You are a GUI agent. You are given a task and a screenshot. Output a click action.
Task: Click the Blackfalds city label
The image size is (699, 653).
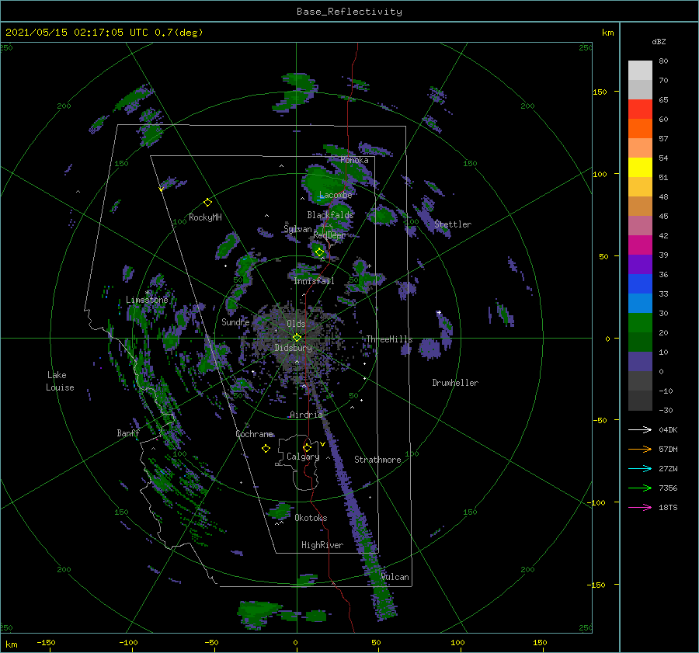pos(330,215)
